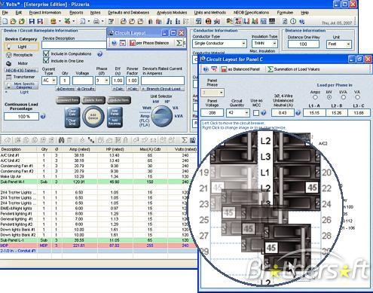Expand the dropdown arrow beside the print icon
This screenshot has width=373, height=293.
(102, 21)
